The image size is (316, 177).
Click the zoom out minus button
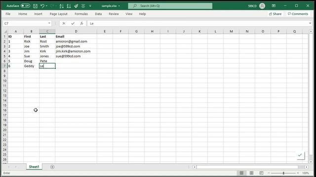[x=269, y=173]
